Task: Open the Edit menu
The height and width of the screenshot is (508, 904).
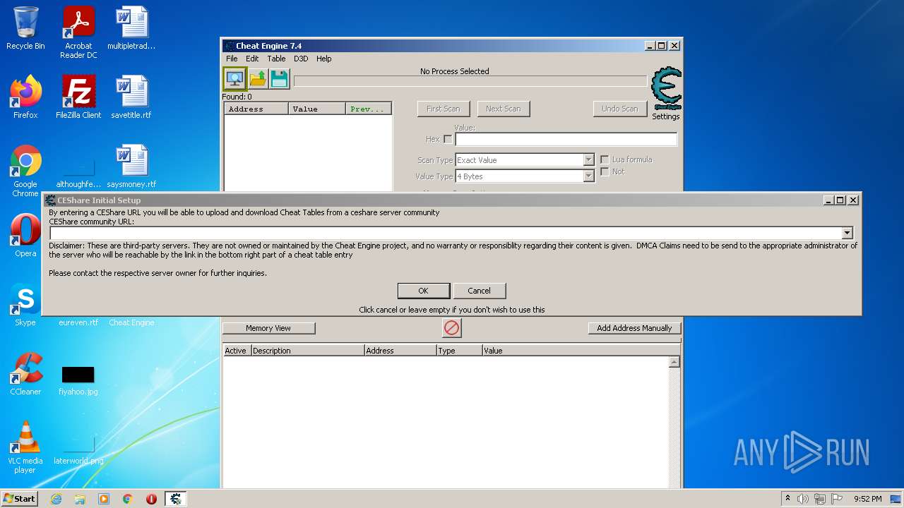Action: click(252, 59)
